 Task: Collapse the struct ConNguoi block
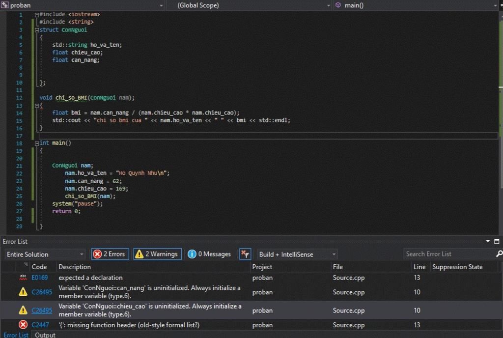coord(36,30)
